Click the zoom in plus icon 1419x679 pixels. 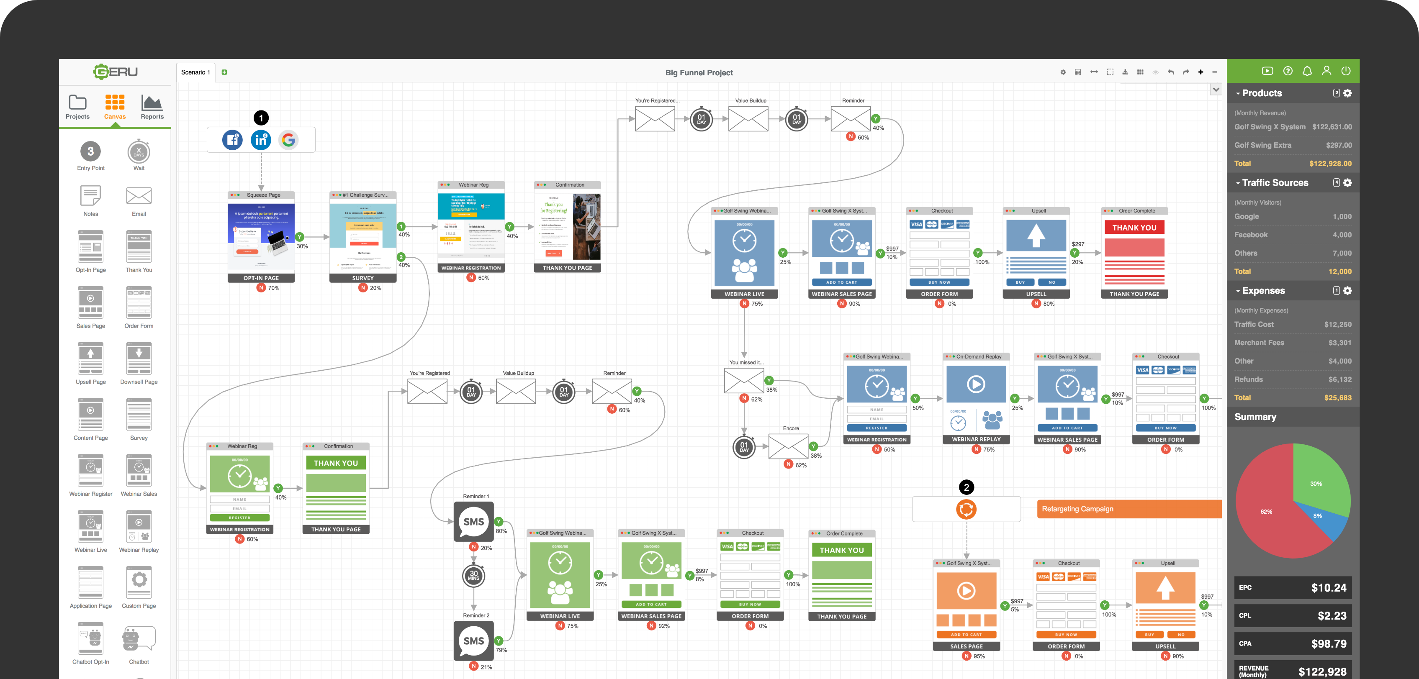1201,72
